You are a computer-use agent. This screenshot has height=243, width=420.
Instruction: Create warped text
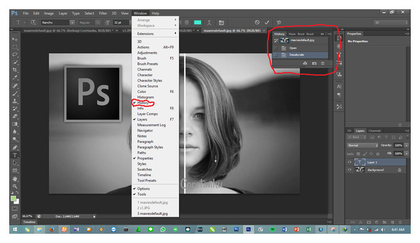click(209, 23)
